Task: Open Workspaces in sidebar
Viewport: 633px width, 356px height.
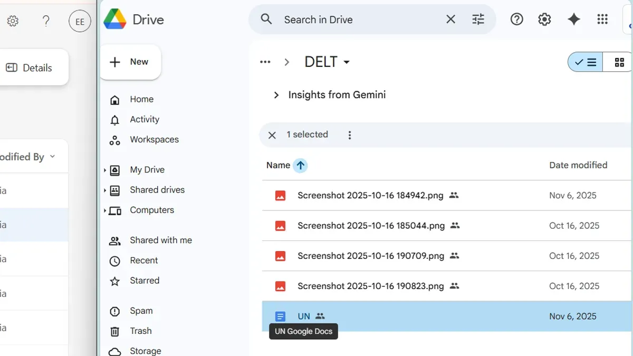Action: (x=155, y=139)
